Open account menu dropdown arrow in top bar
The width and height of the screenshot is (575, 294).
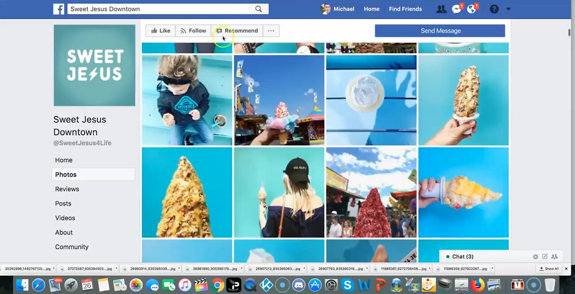pyautogui.click(x=509, y=9)
